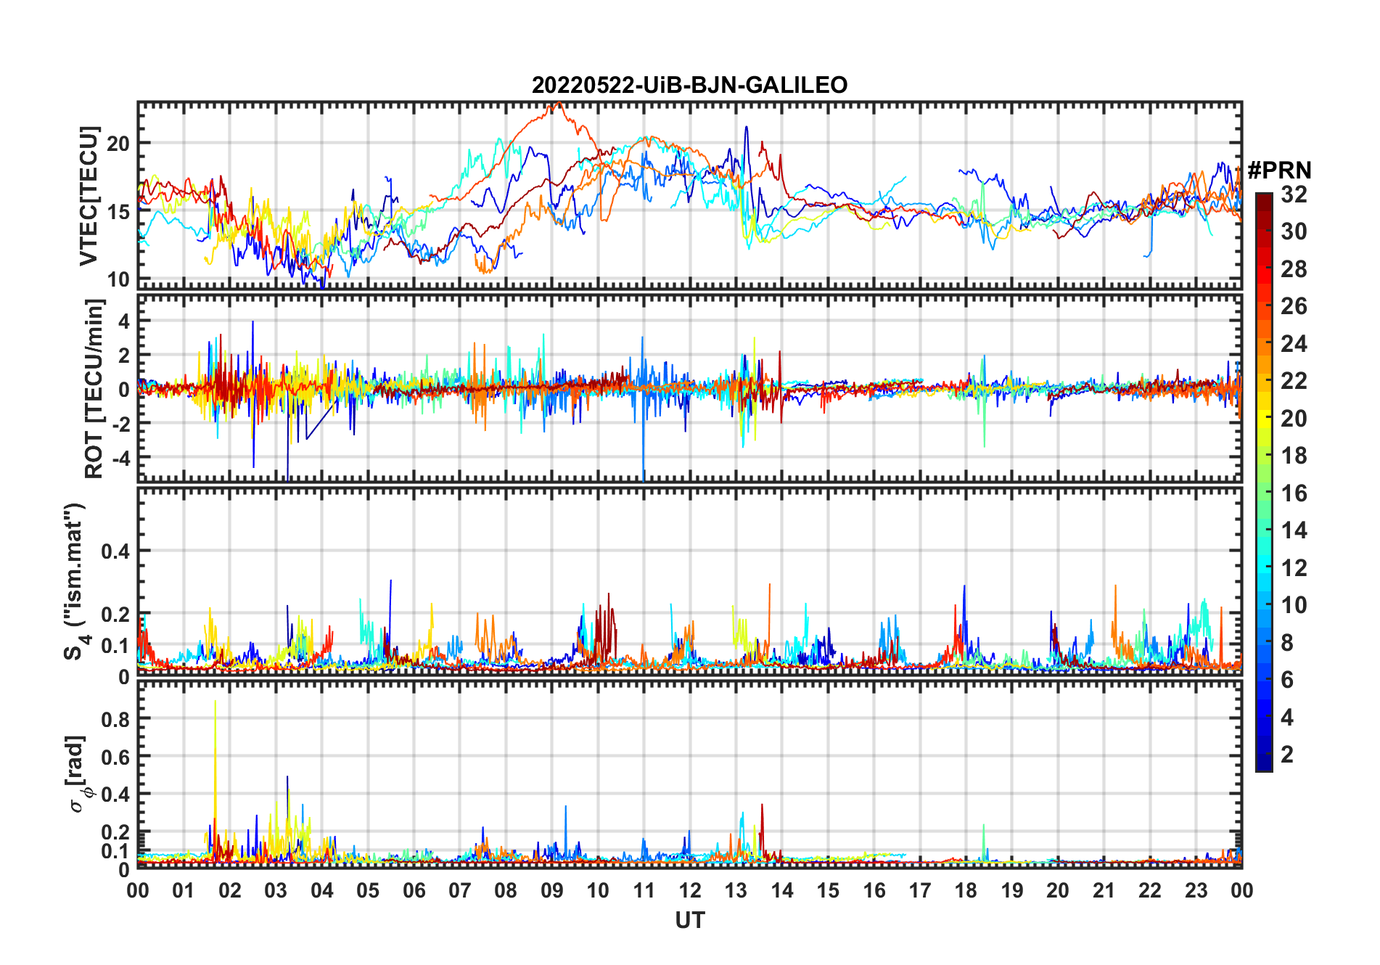The height and width of the screenshot is (965, 1380).
Task: Click x-axis tick label 12
Action: click(690, 890)
